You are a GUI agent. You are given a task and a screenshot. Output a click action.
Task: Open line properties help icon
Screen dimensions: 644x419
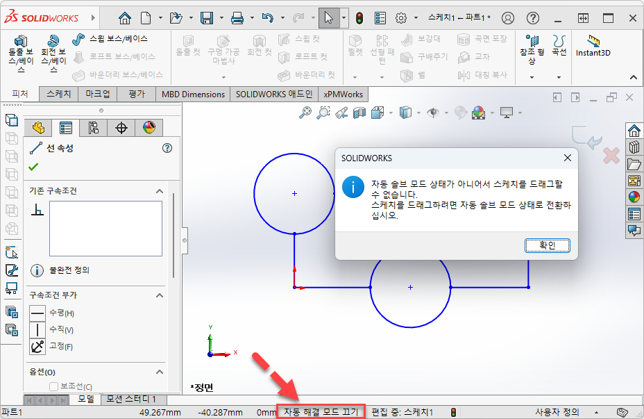click(167, 148)
